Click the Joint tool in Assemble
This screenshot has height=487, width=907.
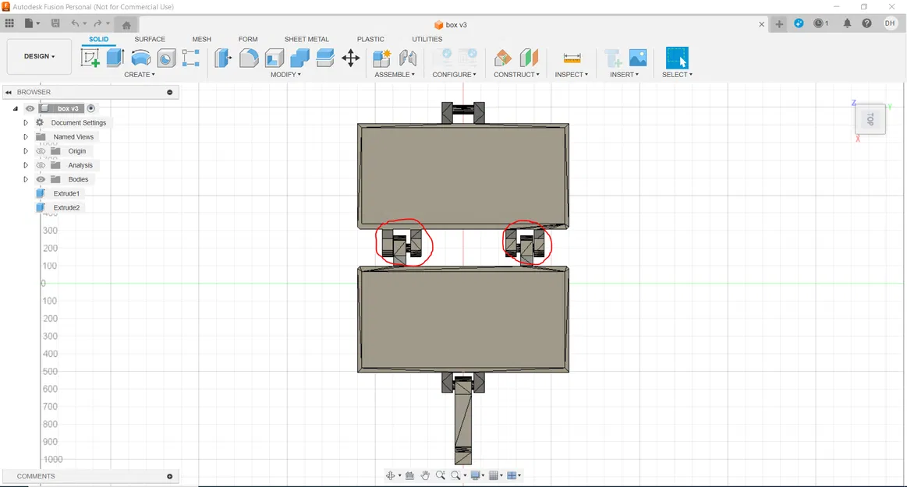[407, 58]
